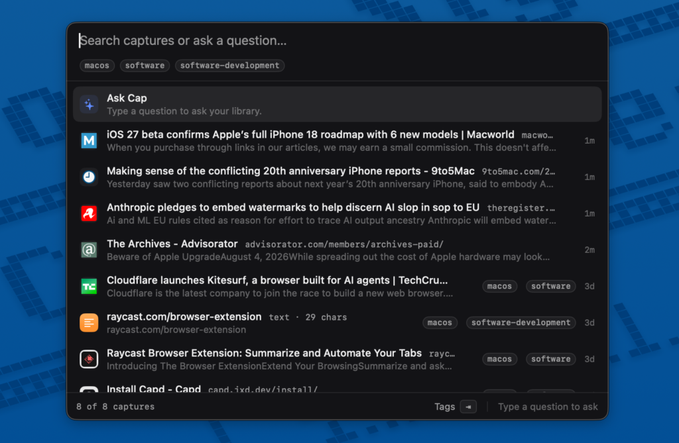Viewport: 679px width, 443px height.
Task: Click the orange text note icon
Action: [90, 322]
